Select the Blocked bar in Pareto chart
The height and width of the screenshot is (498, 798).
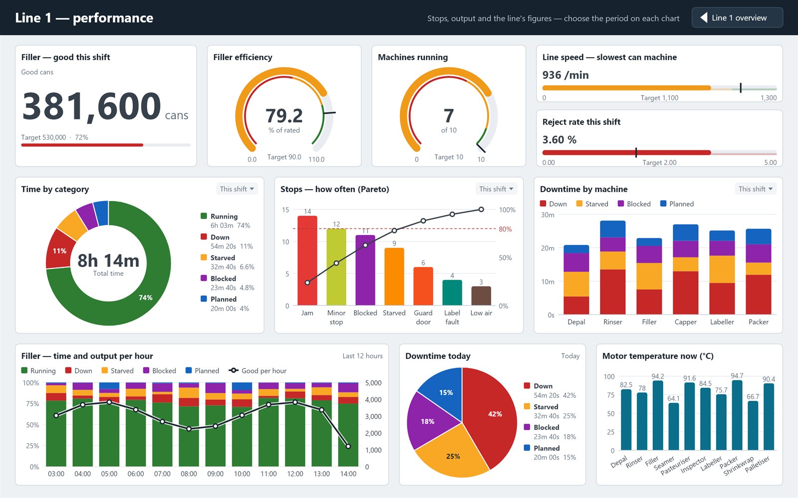pos(365,270)
